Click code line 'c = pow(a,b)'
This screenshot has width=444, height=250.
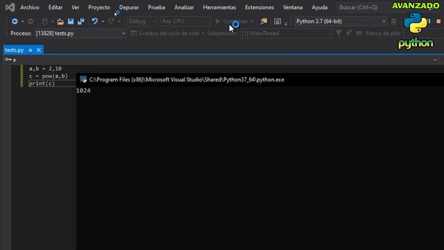point(49,76)
